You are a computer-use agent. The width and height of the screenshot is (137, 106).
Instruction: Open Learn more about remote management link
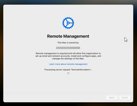(x=68, y=64)
